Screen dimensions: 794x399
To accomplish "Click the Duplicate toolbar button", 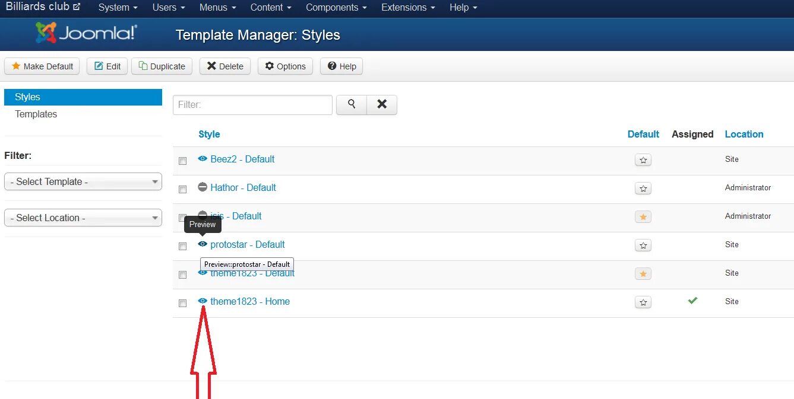I will [x=162, y=66].
